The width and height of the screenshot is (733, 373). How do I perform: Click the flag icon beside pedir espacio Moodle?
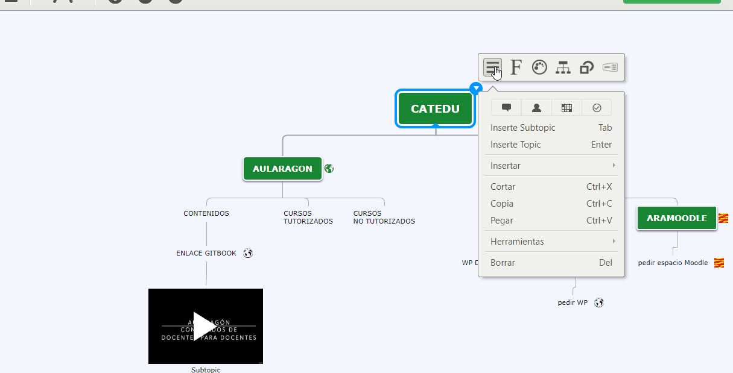(x=719, y=263)
